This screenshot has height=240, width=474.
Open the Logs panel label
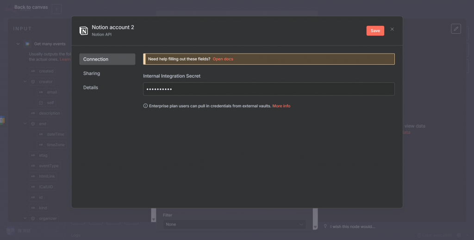pyautogui.click(x=76, y=235)
